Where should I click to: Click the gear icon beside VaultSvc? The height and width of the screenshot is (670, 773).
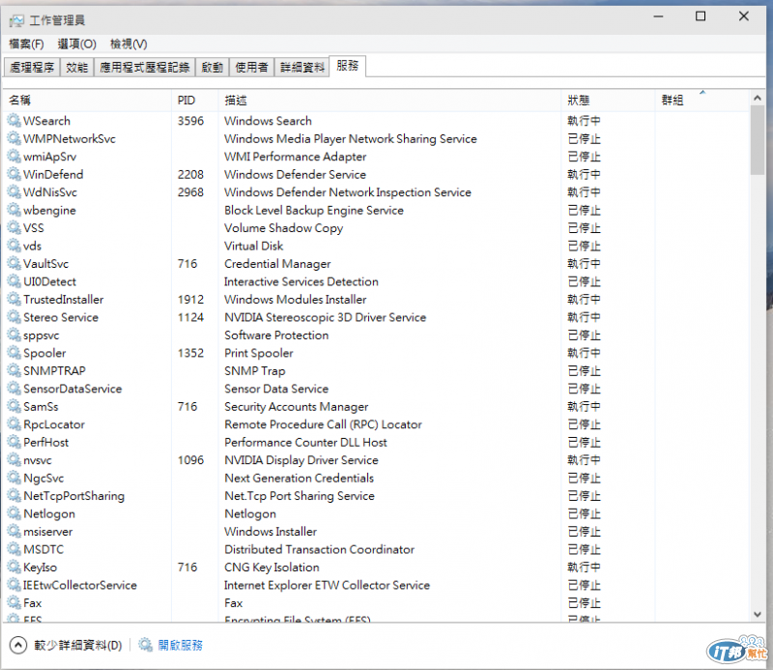point(14,264)
